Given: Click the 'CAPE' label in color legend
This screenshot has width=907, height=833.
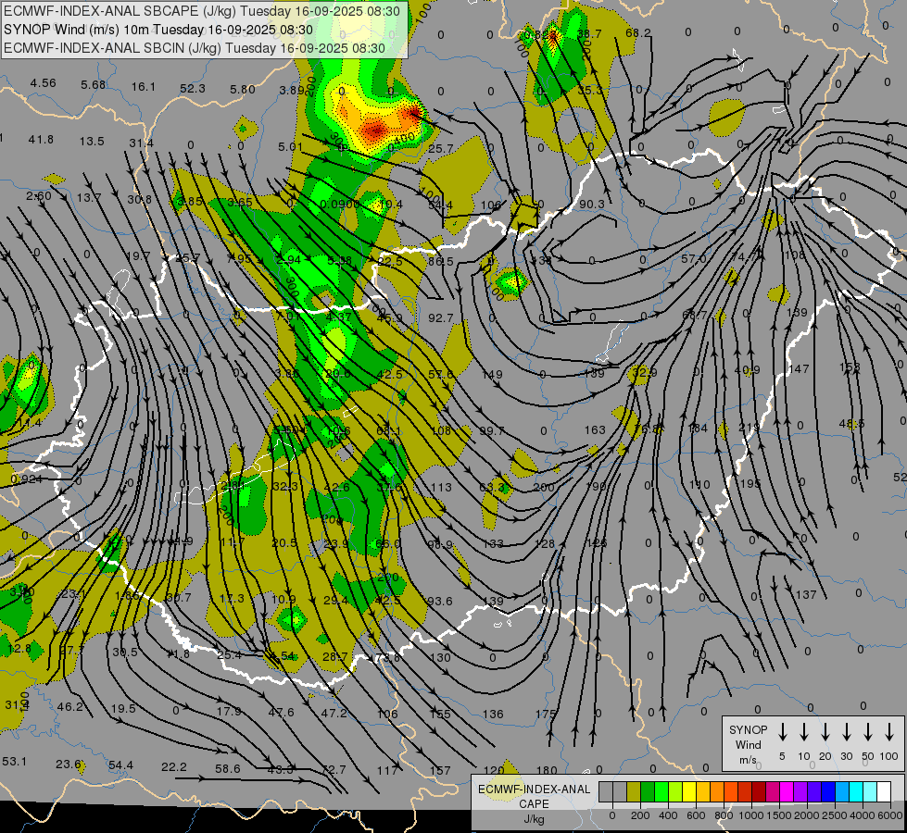Looking at the screenshot, I should click(x=534, y=803).
